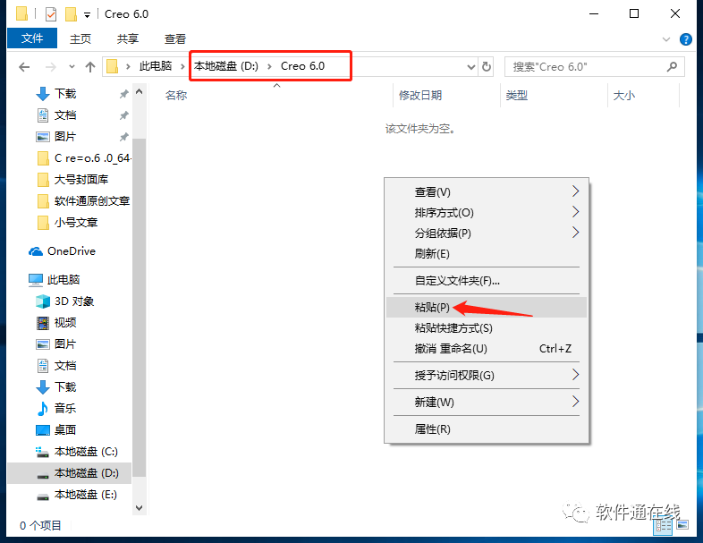Image resolution: width=703 pixels, height=543 pixels.
Task: Click 本地磁盘 (D:) in the address bar
Action: pyautogui.click(x=226, y=66)
